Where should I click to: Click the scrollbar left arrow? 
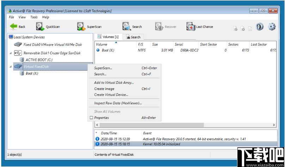click(x=97, y=125)
